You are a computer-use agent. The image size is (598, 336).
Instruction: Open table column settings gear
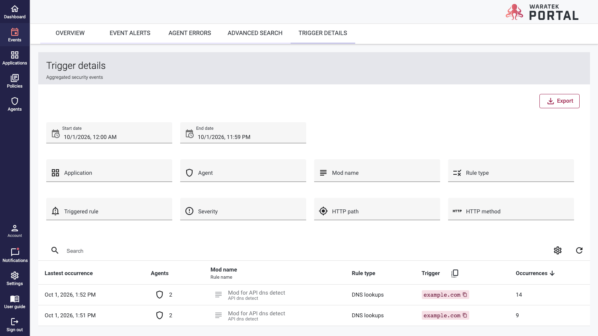point(558,250)
